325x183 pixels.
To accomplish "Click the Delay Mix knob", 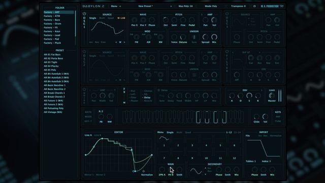I will click(214, 96).
